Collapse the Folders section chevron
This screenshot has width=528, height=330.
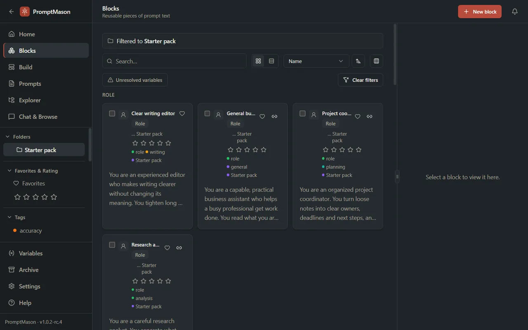tap(7, 137)
